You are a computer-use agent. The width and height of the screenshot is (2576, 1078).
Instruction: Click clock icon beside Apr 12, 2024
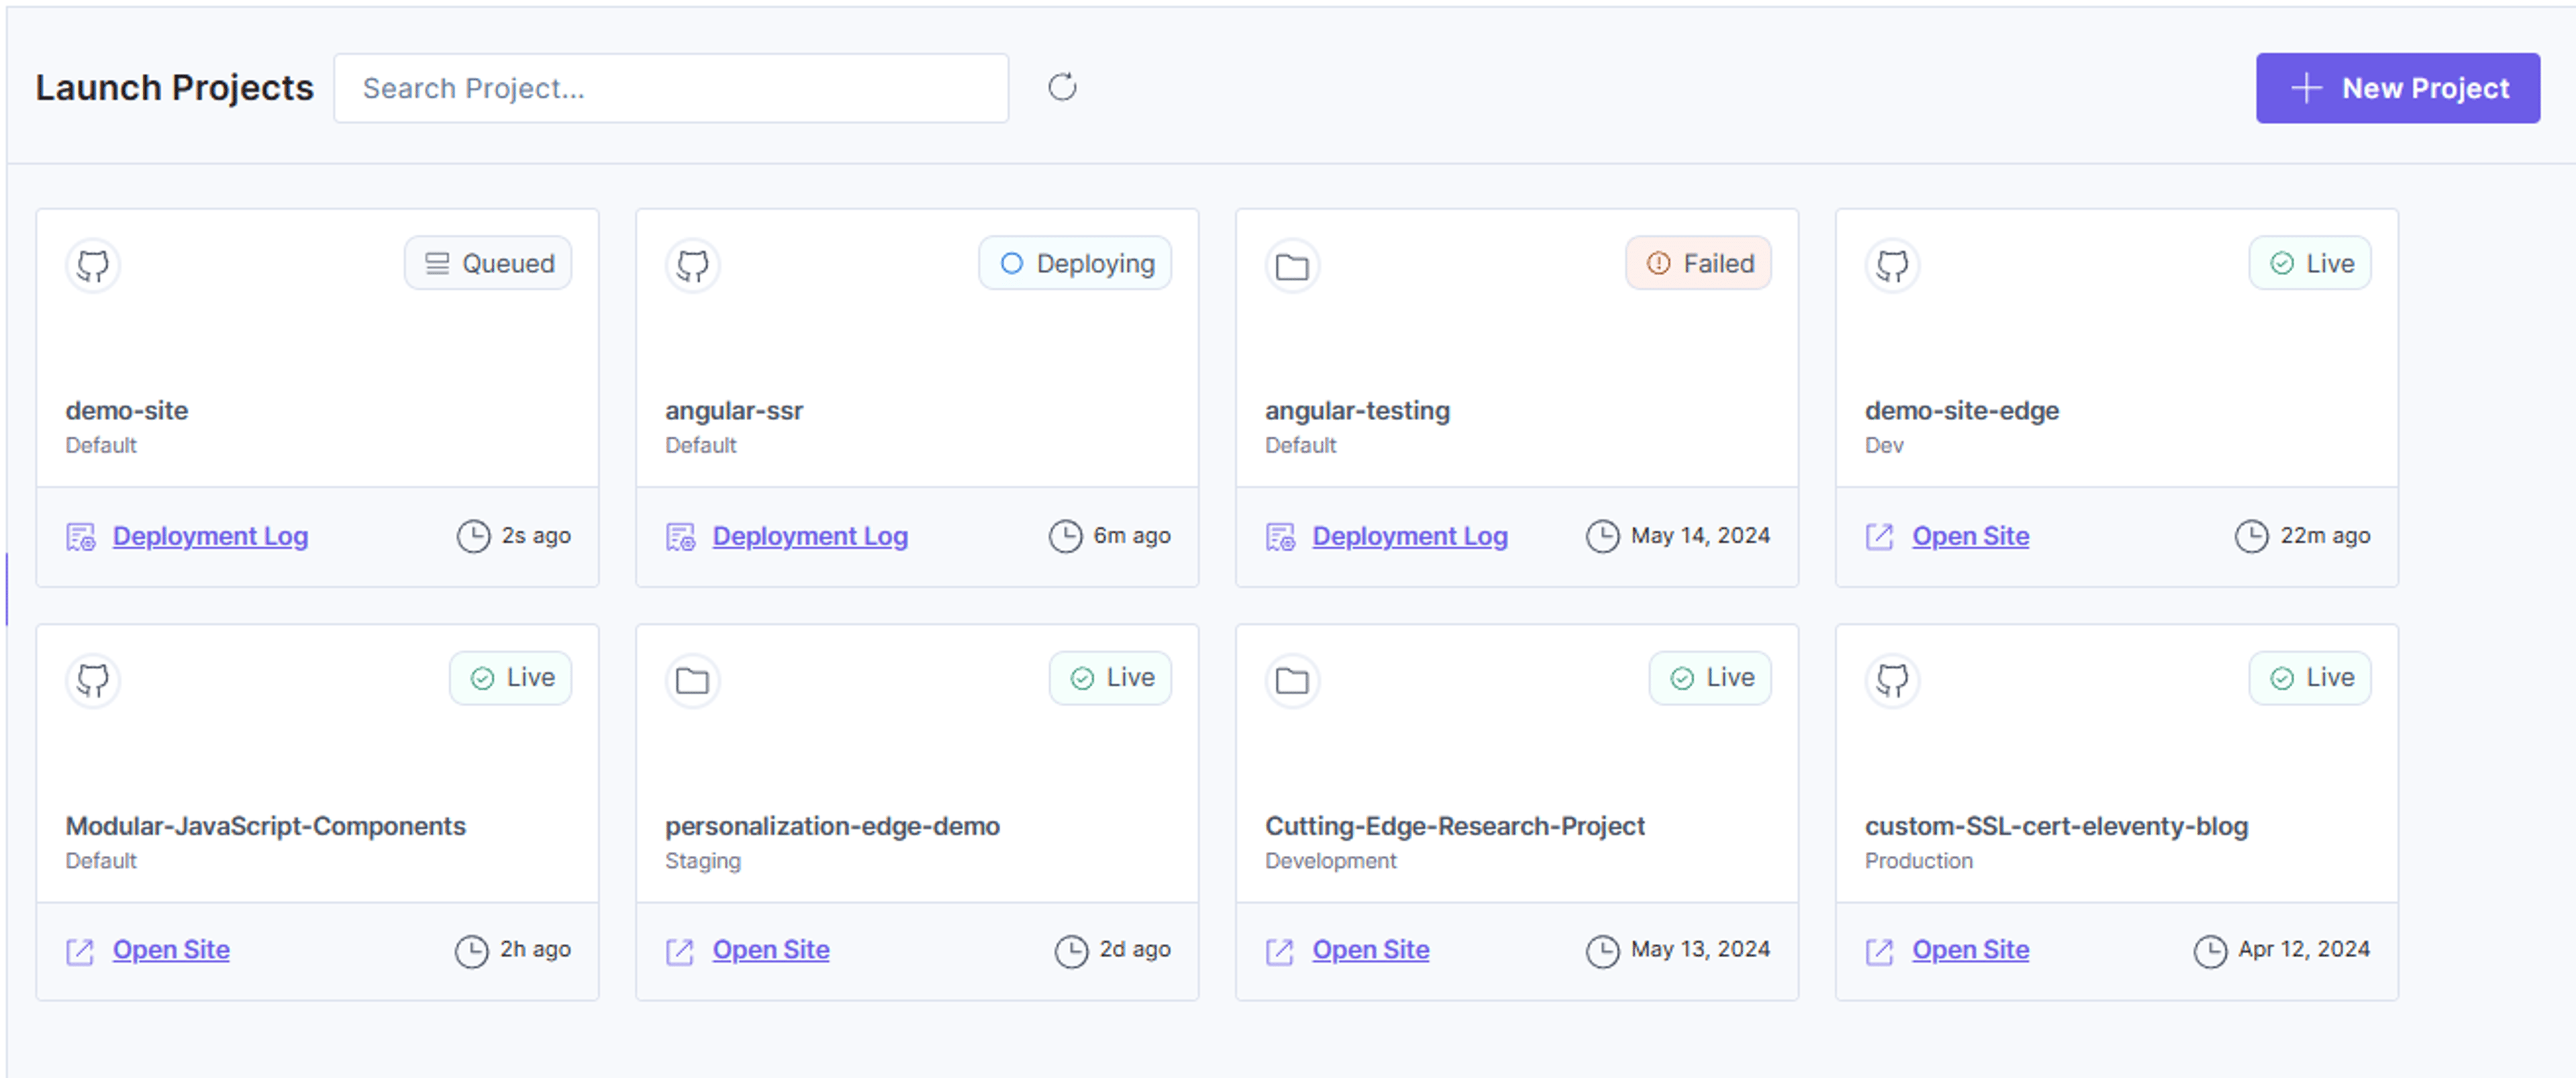click(2211, 952)
